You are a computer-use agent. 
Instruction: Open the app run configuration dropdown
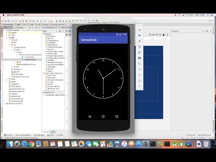(51, 21)
